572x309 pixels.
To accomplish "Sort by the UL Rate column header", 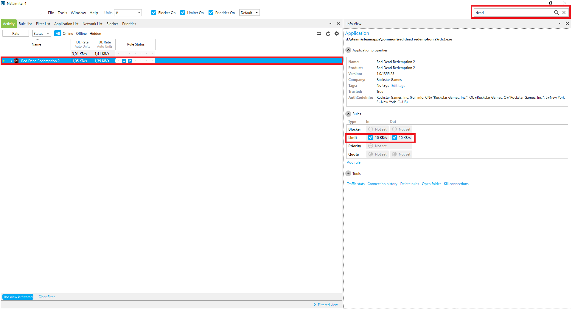I will 105,44.
